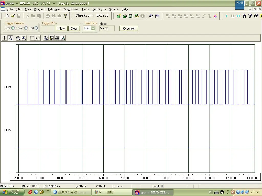This screenshot has height=196, width=262.
Task: Click the PIC16F877A device in status bar
Action: tap(52, 186)
